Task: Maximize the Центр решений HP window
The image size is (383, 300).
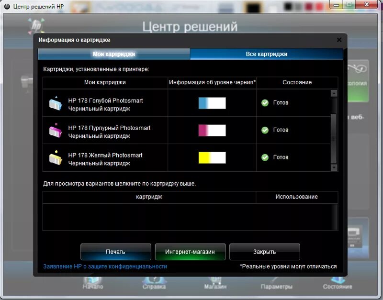Action: (349, 5)
